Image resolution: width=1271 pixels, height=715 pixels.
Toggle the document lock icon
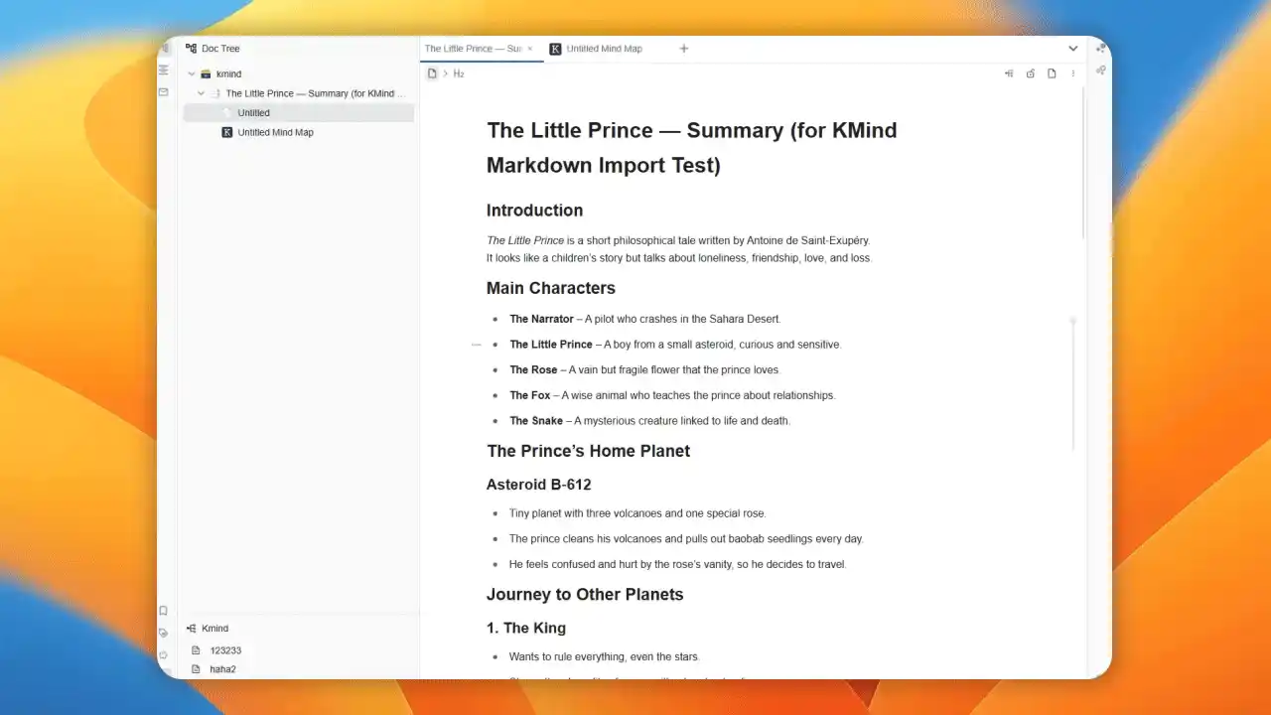pos(1031,73)
